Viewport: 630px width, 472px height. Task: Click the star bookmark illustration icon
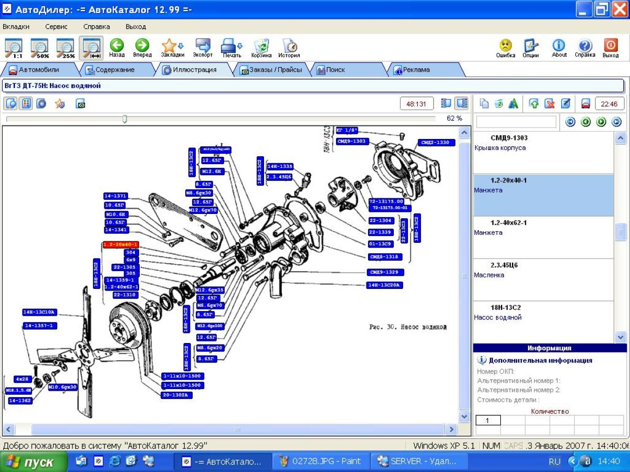click(x=60, y=103)
